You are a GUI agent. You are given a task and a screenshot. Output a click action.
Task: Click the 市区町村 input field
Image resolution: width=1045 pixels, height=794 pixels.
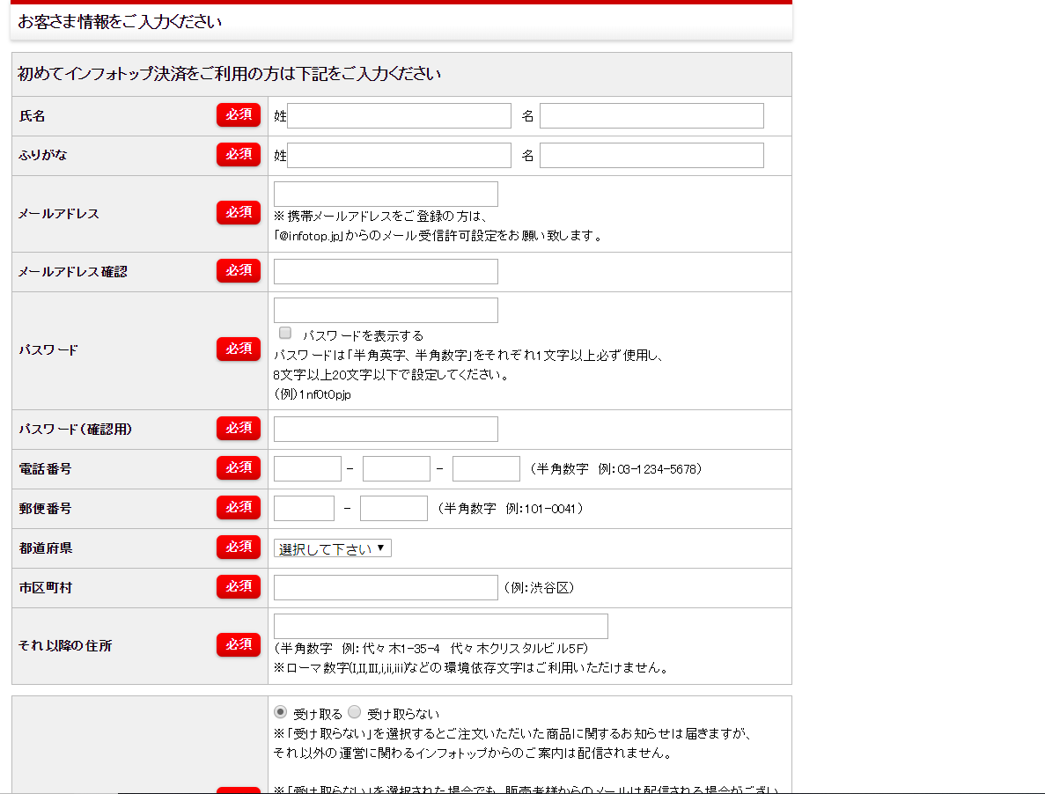coord(386,587)
